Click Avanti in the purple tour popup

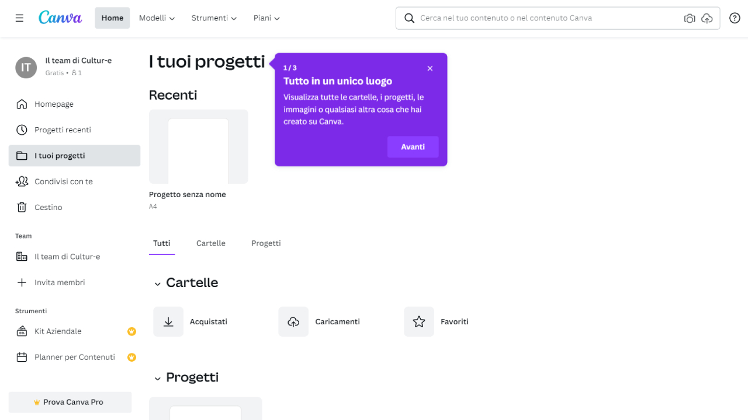click(x=413, y=146)
